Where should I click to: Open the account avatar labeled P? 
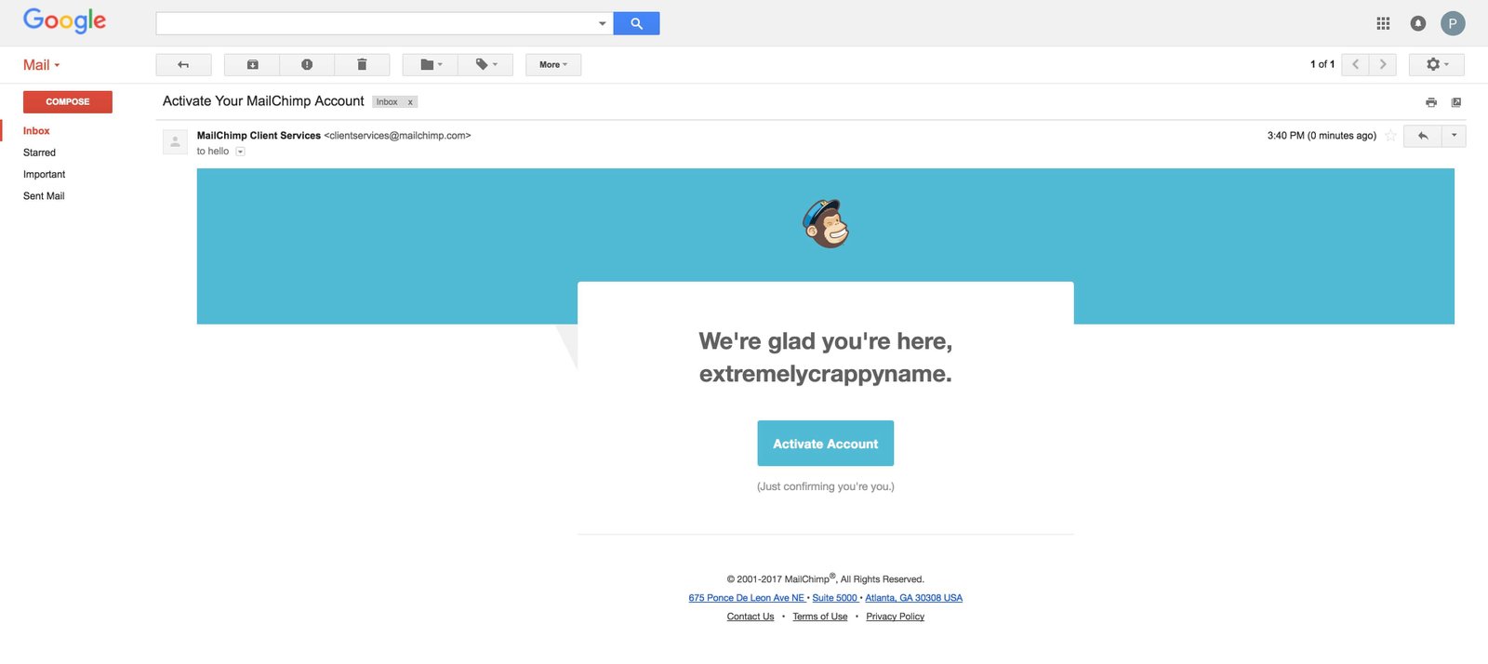point(1453,23)
